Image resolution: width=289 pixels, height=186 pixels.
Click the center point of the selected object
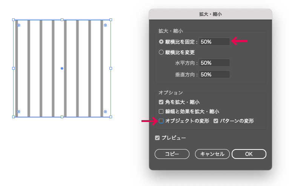(x=62, y=68)
